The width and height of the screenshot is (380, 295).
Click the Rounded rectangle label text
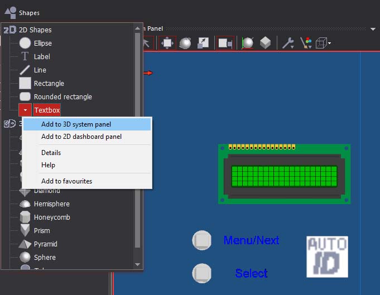point(62,97)
